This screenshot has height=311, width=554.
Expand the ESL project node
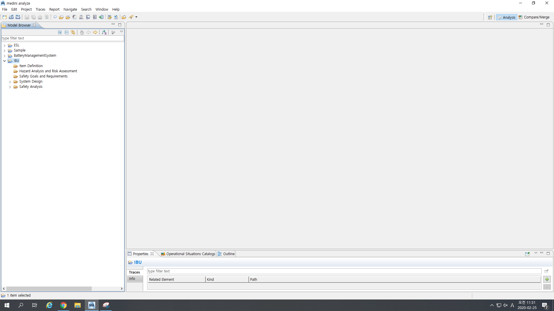pyautogui.click(x=4, y=45)
